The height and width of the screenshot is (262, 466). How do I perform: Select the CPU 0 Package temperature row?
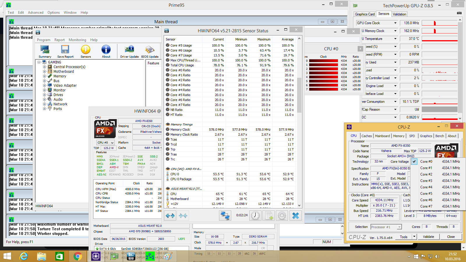[230, 179]
